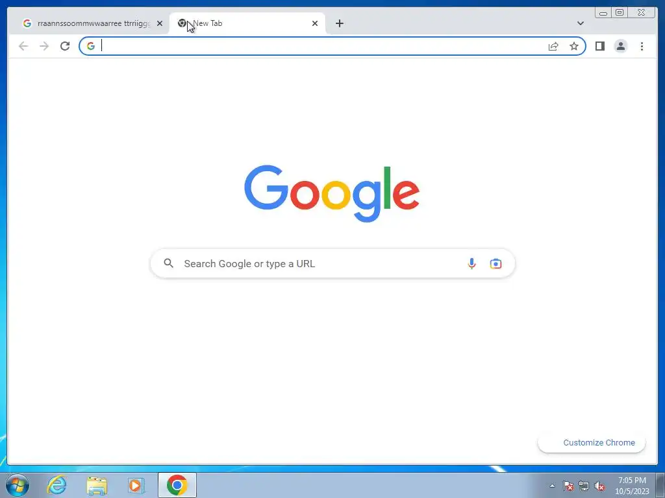
Task: Start voice search with the microphone icon
Action: 471,263
